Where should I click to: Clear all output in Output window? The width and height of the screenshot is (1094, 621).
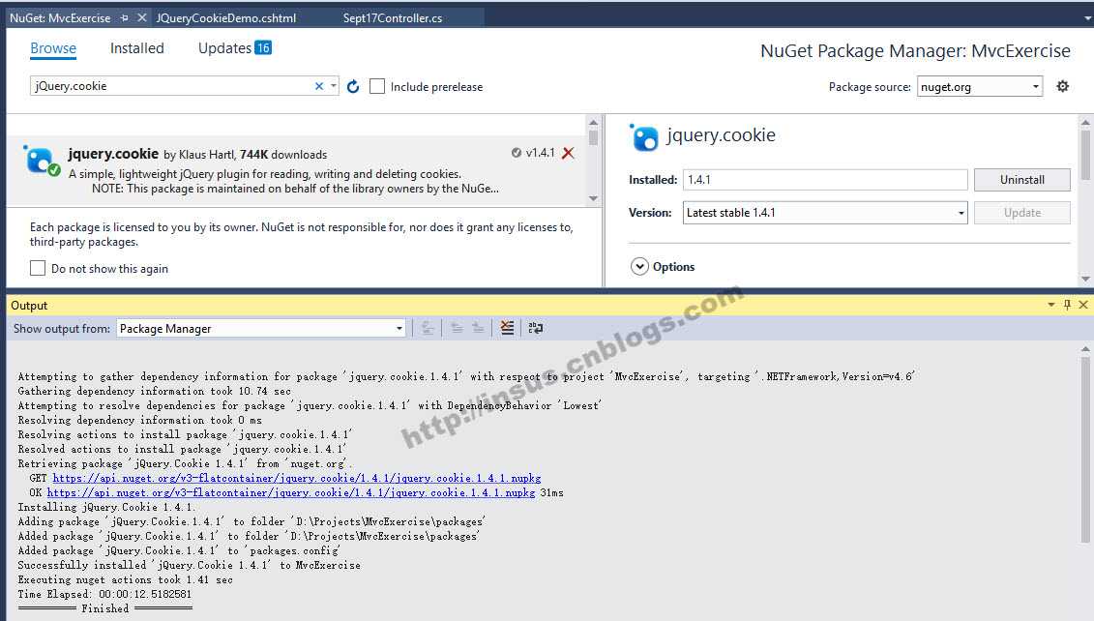coord(507,328)
